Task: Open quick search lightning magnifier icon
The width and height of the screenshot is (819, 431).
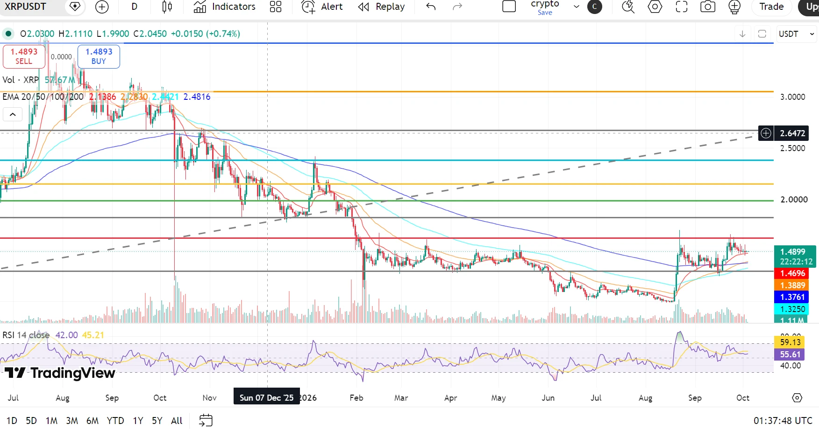Action: tap(628, 7)
